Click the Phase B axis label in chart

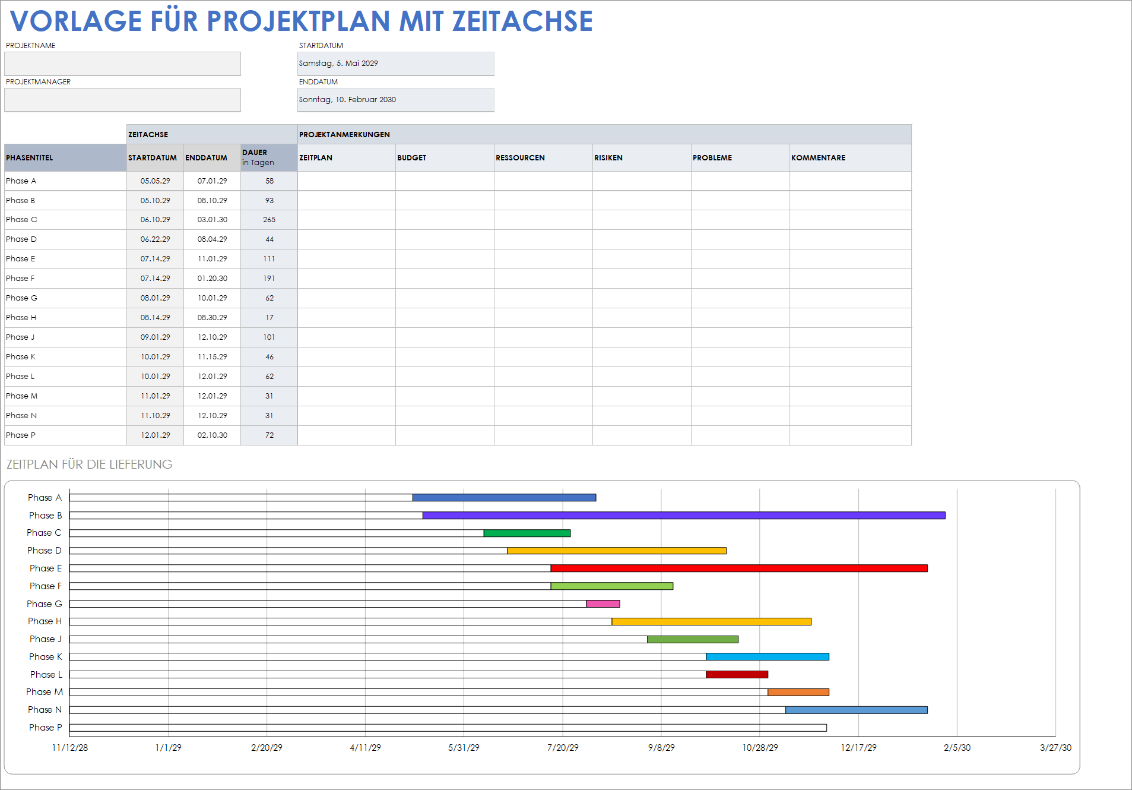[x=46, y=516]
